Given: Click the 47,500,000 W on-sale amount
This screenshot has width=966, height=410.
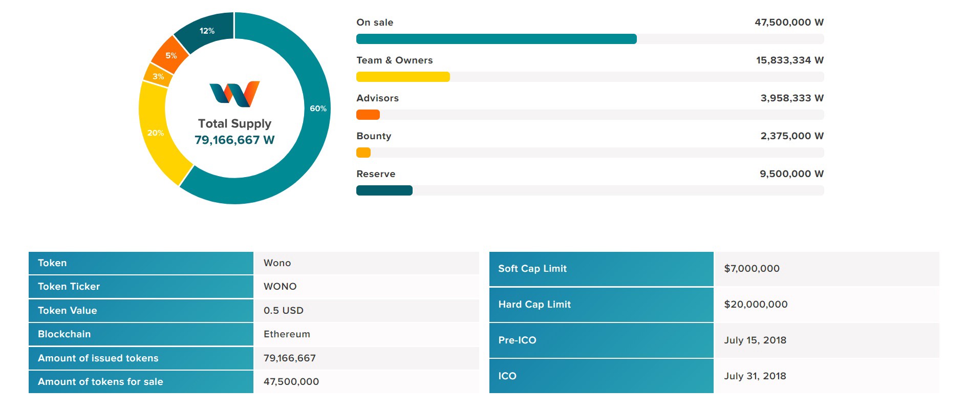Looking at the screenshot, I should [789, 23].
